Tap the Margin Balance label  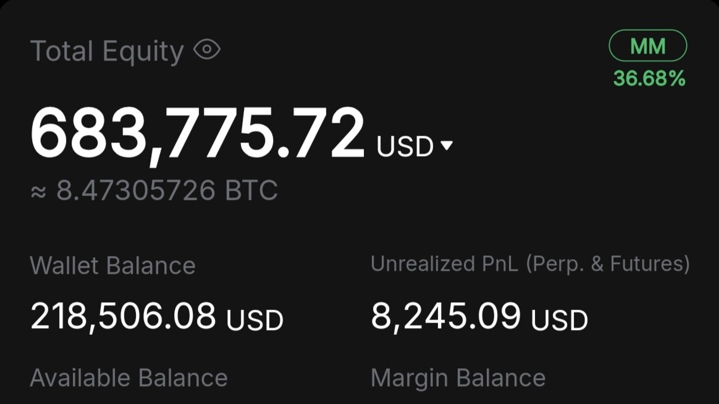(x=458, y=378)
